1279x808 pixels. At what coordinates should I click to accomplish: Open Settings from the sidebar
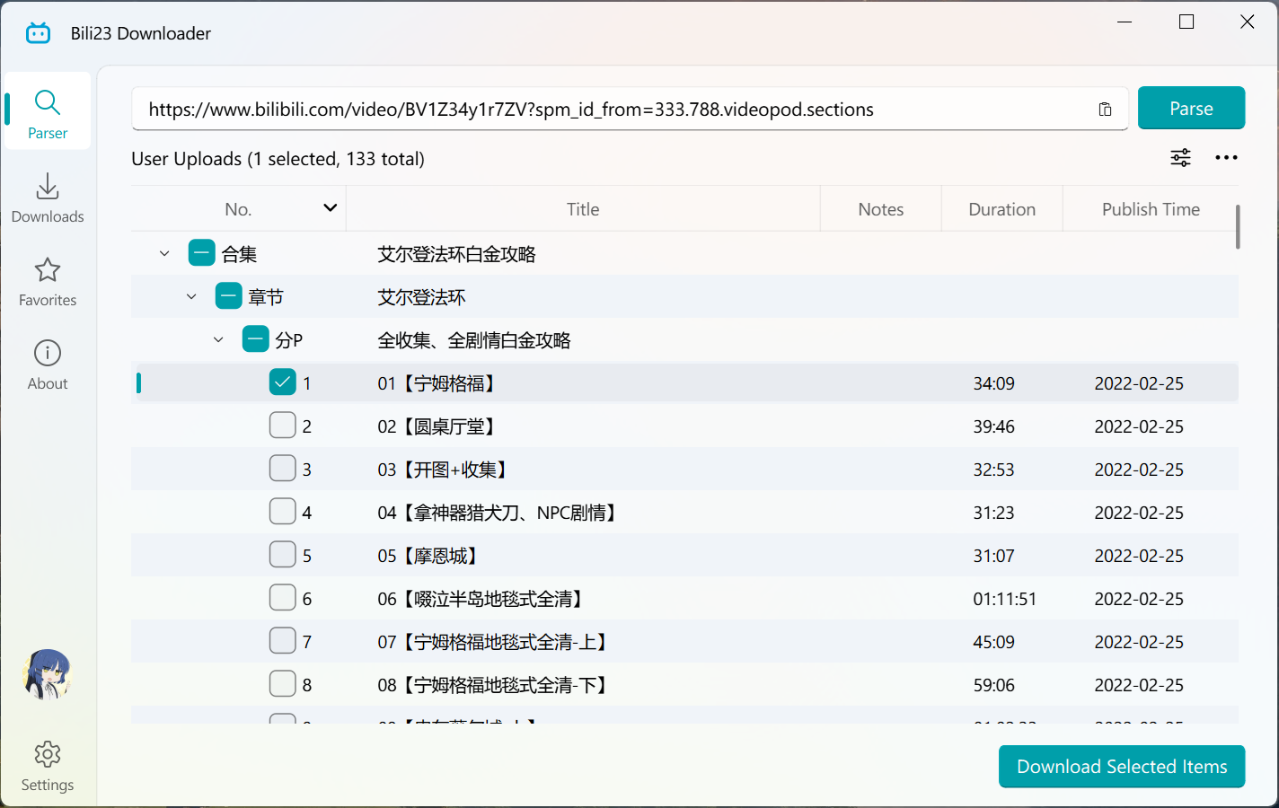[x=48, y=766]
